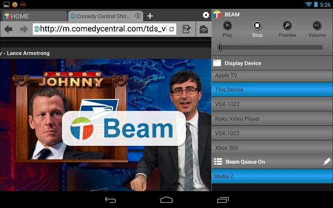Edit the beam queue with pencil icon
The height and width of the screenshot is (208, 333).
[x=327, y=162]
